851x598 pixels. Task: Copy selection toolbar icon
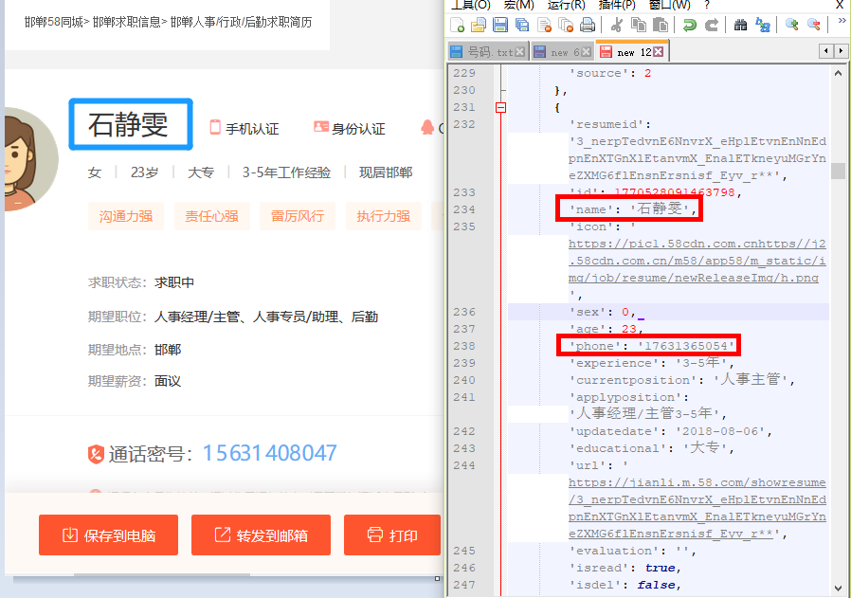pyautogui.click(x=639, y=25)
